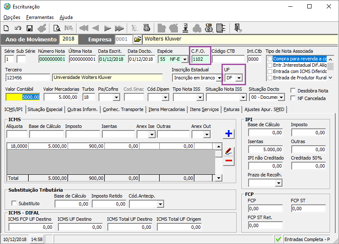
Task: Switch to Faturas tab
Action: pos(231,109)
